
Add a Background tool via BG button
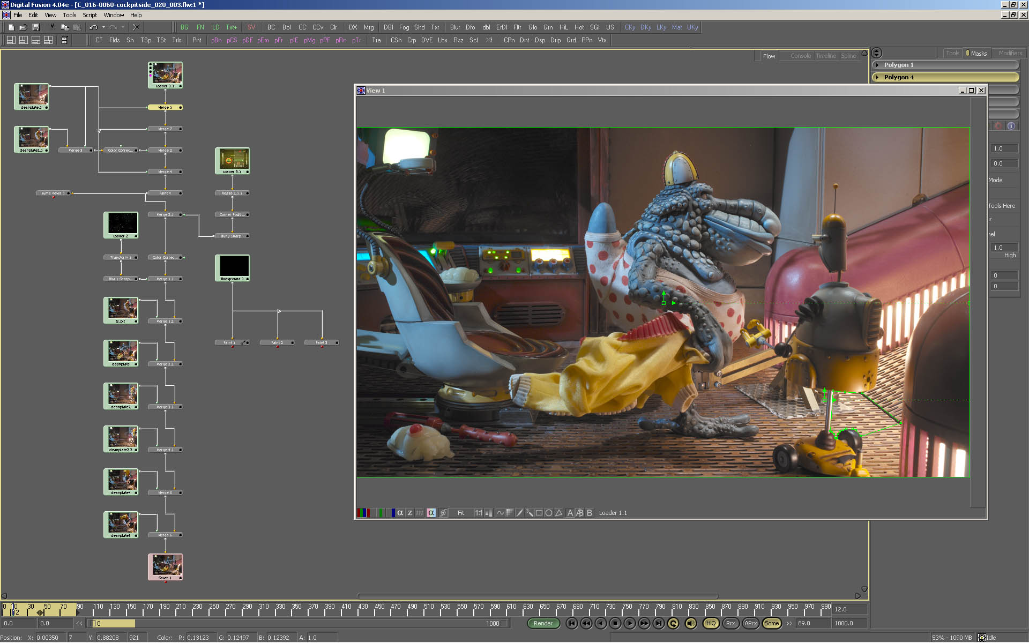[184, 27]
